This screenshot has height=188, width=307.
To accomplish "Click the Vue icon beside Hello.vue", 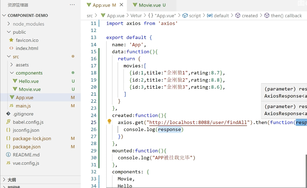I will tap(15, 81).
